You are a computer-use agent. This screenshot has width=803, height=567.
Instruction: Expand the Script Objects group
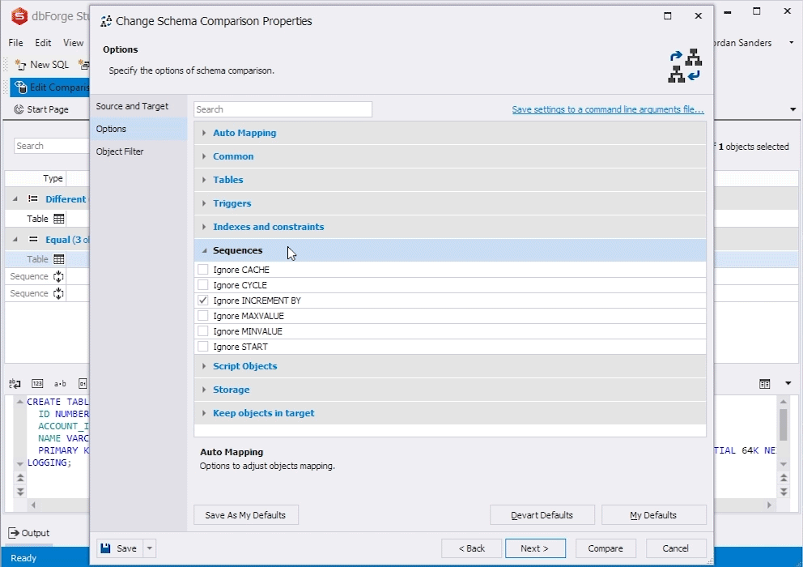tap(204, 366)
